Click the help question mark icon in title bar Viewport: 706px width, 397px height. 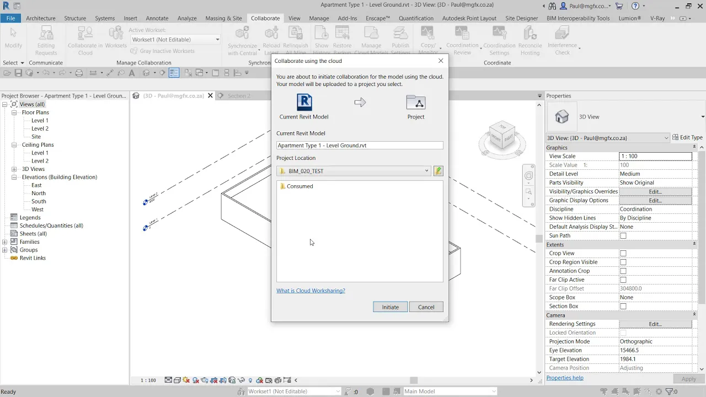pos(635,6)
